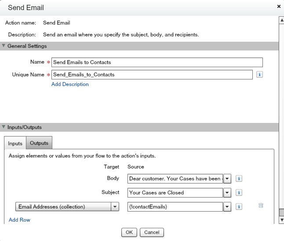Collapse the Inputs/Outputs section

tap(4, 127)
